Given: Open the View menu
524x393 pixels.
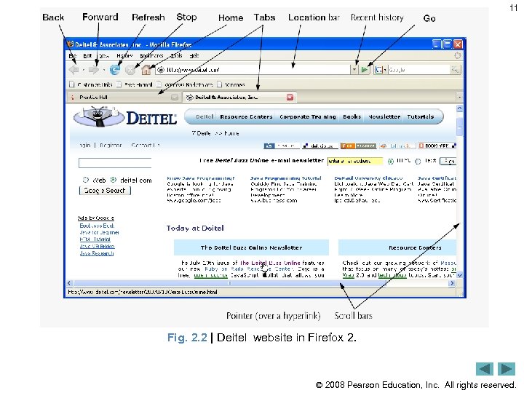Looking at the screenshot, I should pos(104,56).
